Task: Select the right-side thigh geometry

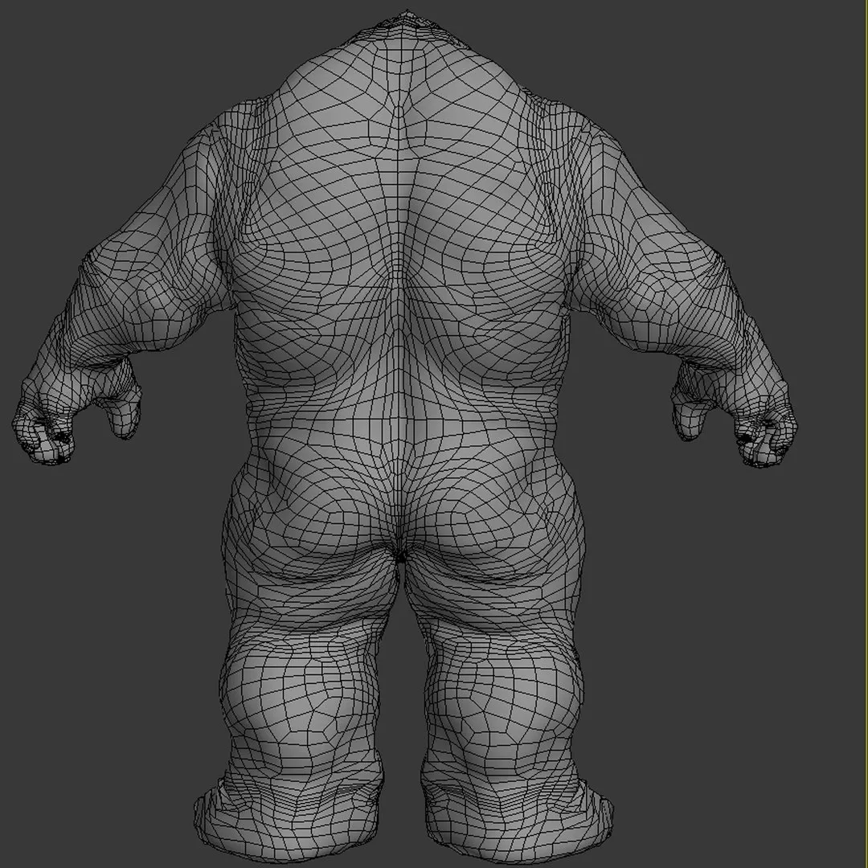Action: pos(498,627)
